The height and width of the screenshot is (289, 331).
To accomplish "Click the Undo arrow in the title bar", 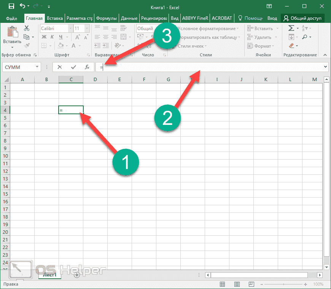I will (22, 6).
